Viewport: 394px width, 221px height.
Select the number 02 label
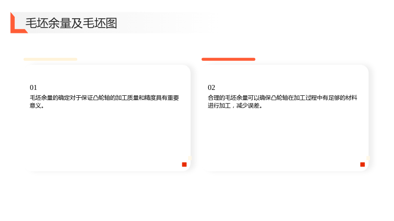click(211, 87)
